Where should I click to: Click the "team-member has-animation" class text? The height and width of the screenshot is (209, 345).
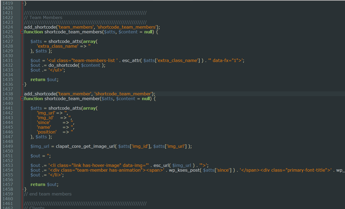108,170
